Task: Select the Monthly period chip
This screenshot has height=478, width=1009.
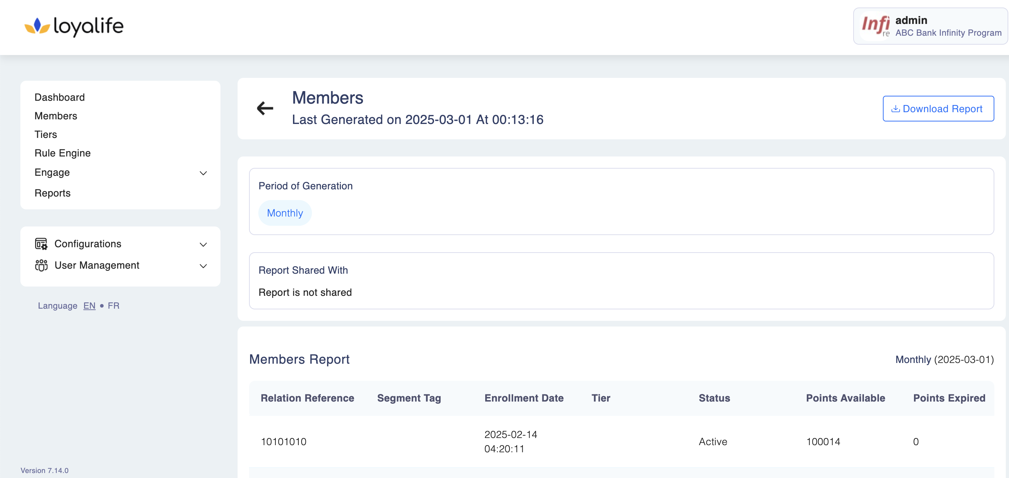Action: 285,213
